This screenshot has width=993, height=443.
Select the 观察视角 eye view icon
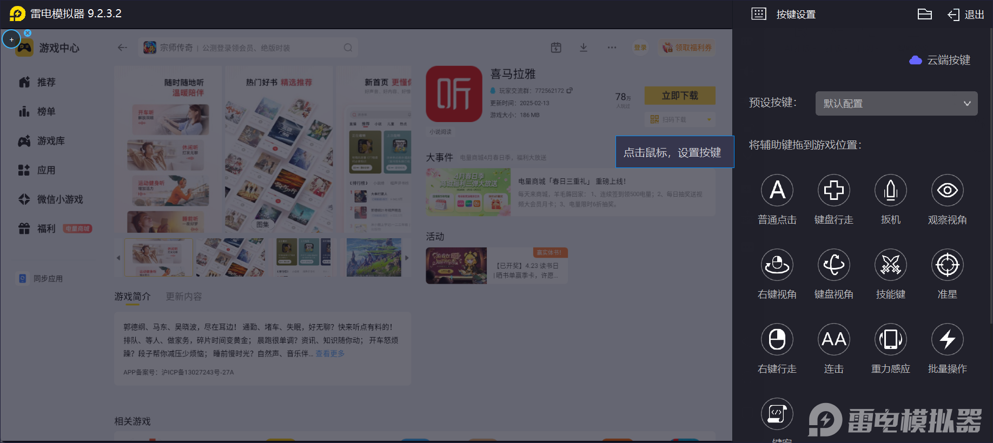947,190
